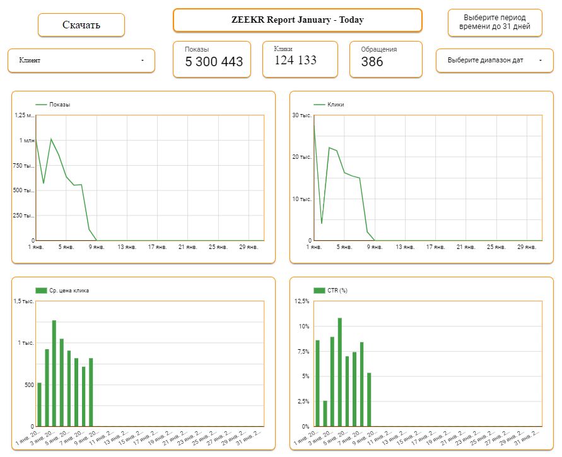
Task: Click the 750 ты... axis label in Показы chart
Action: (24, 165)
